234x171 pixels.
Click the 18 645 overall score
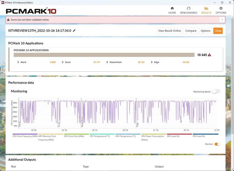pos(202,55)
